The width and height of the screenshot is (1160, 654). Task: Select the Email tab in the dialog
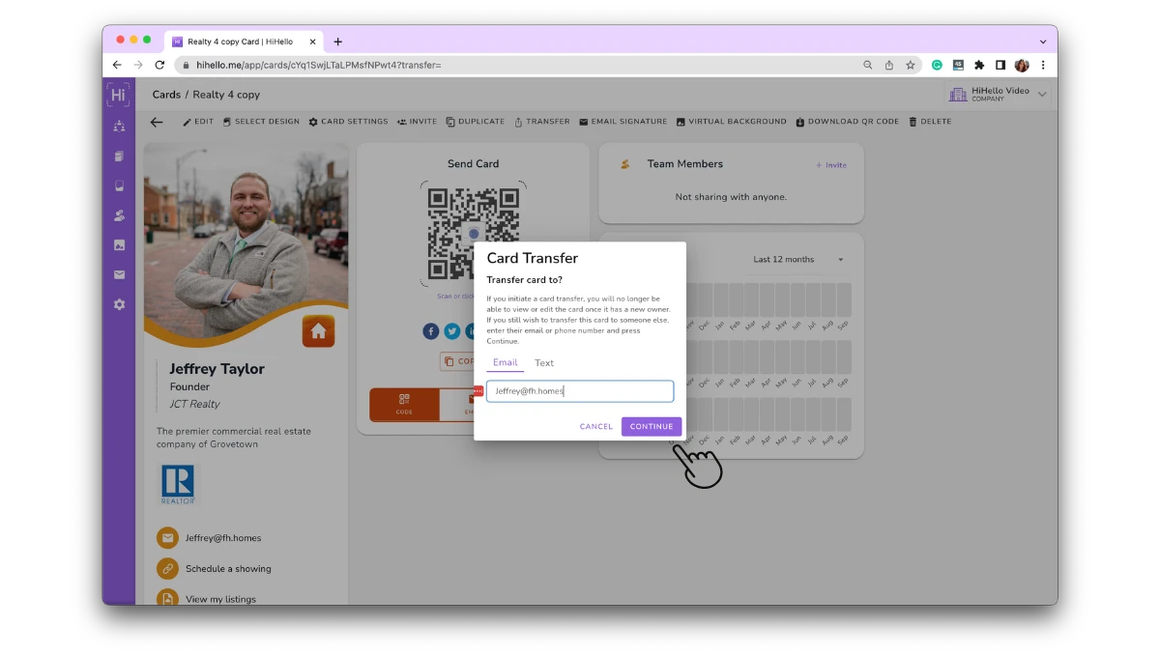click(x=505, y=362)
